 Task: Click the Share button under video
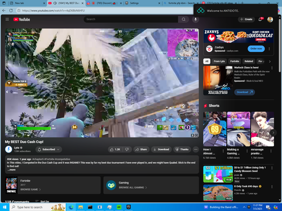[x=141, y=150]
